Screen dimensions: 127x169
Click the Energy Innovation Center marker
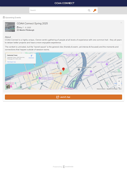click(91, 72)
